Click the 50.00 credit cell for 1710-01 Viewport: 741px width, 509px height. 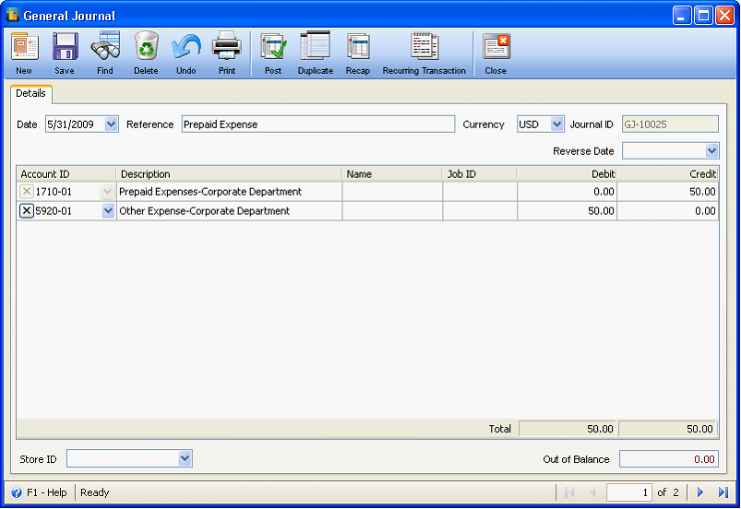(x=667, y=191)
